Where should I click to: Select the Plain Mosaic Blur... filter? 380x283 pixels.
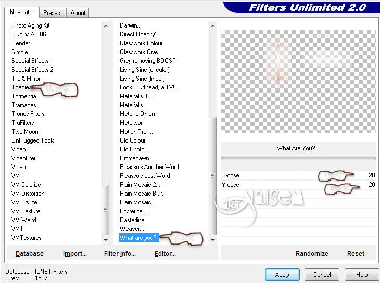point(143,194)
